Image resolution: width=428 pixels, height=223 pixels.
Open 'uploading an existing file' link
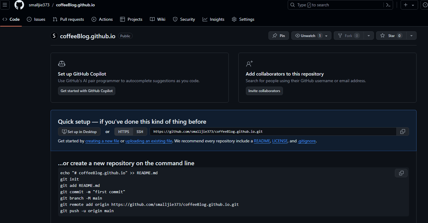click(x=149, y=141)
